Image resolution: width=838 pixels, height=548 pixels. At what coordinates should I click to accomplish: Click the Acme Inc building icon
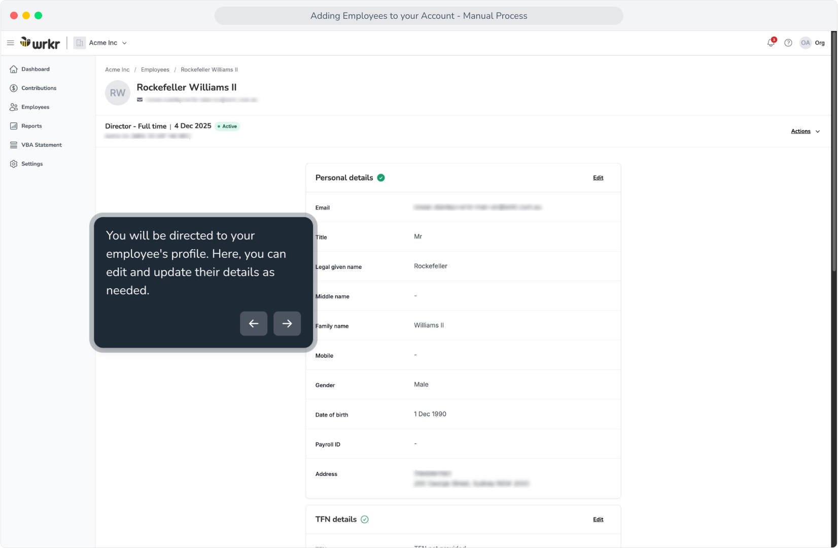tap(80, 43)
